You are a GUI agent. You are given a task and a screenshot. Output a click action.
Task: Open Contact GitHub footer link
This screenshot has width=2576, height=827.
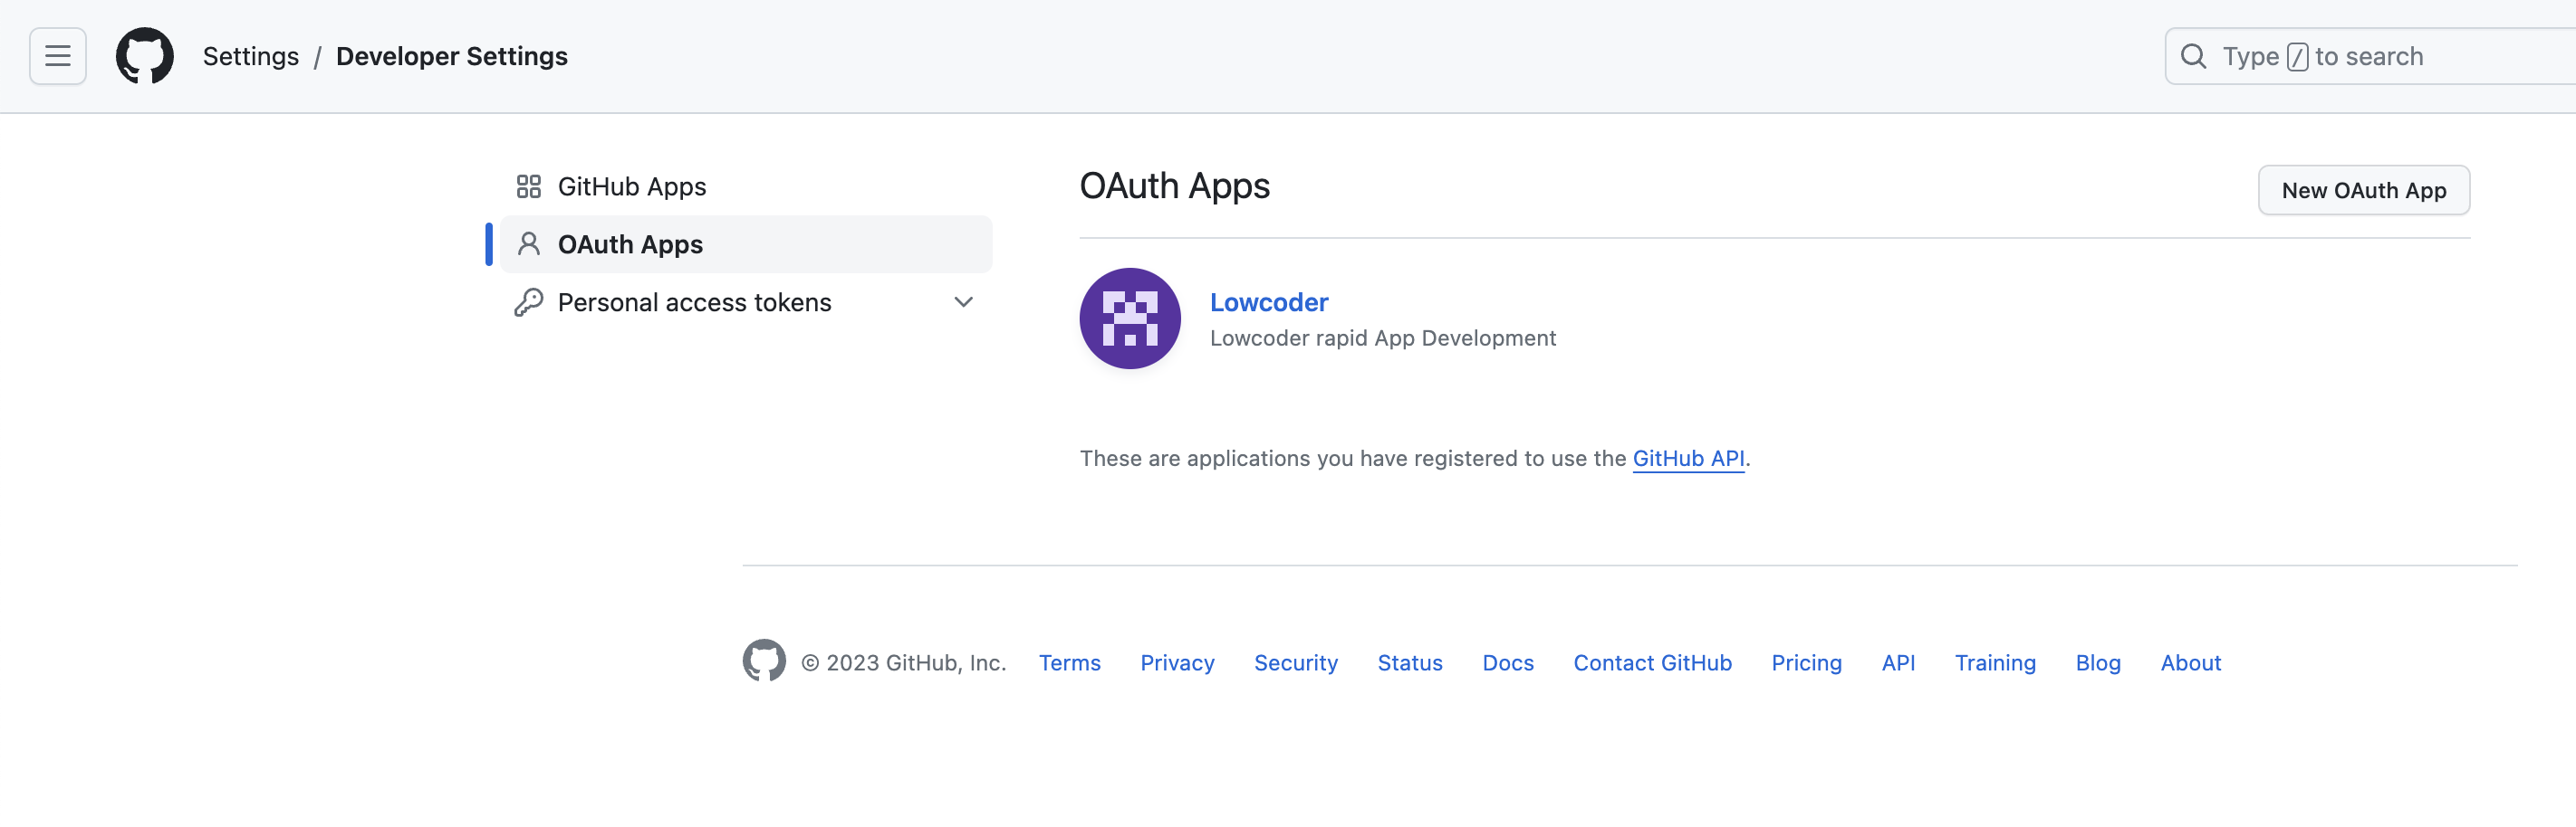[x=1652, y=663]
